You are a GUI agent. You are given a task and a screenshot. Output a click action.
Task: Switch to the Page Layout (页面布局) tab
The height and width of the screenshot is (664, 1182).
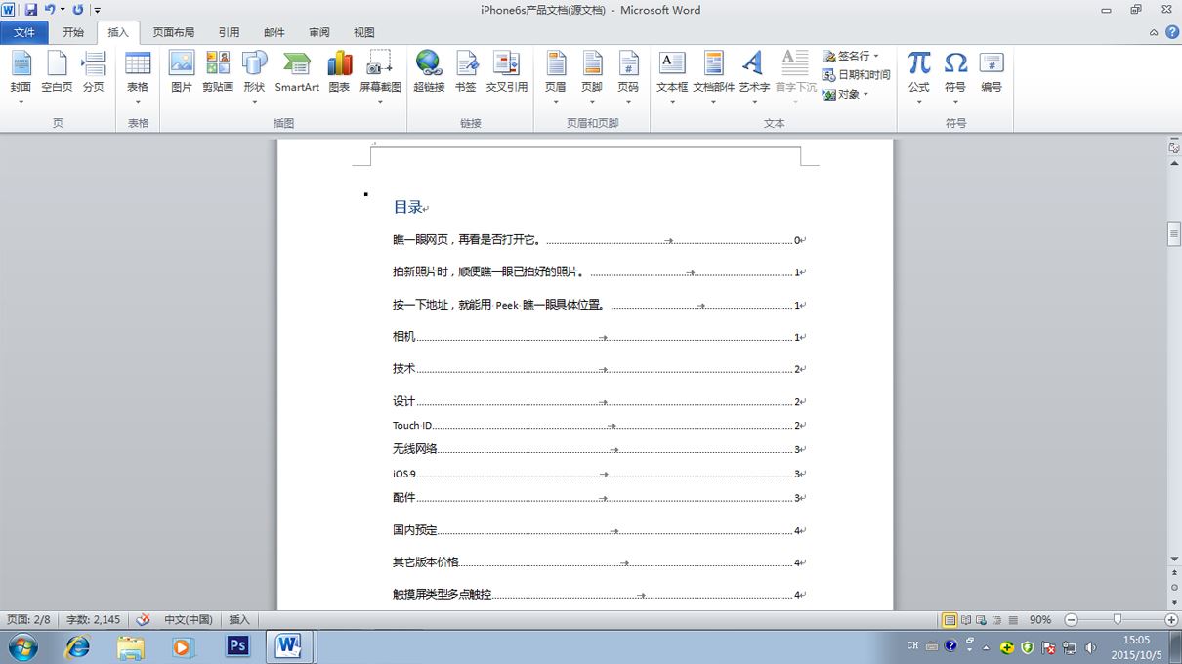click(x=174, y=32)
